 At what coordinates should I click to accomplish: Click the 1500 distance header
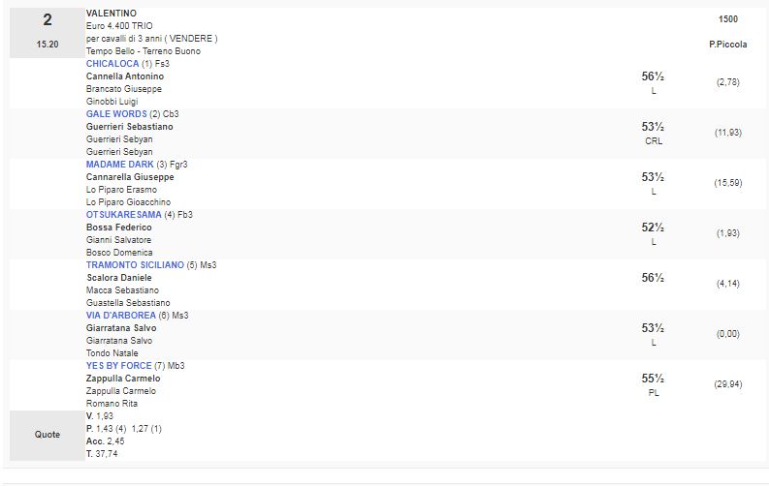pyautogui.click(x=727, y=19)
